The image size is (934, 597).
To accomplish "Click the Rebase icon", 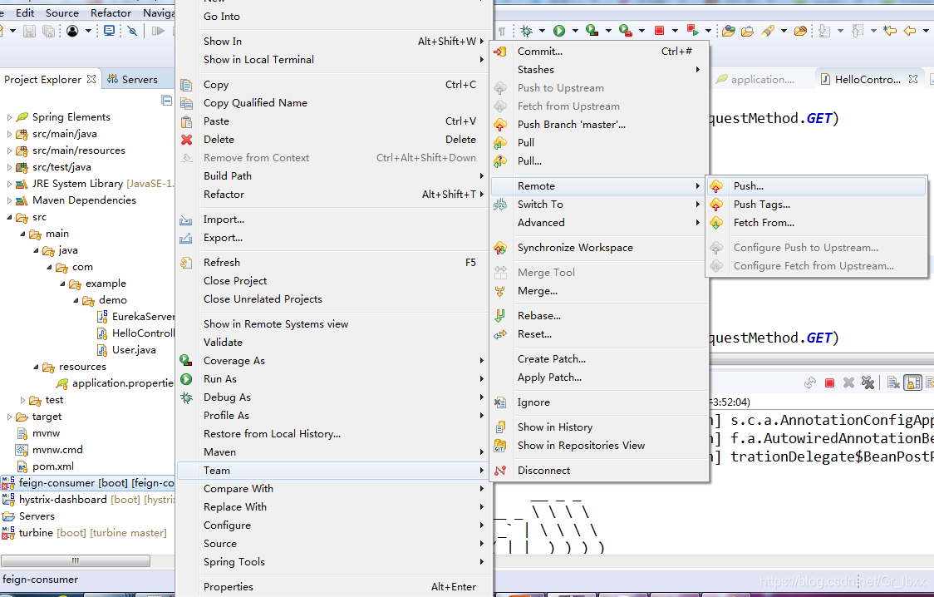I will [499, 316].
